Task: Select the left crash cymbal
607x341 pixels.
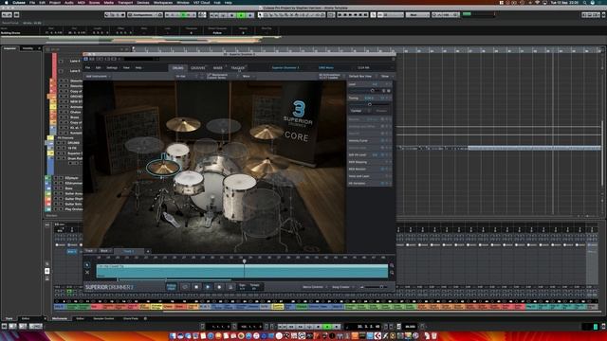Action: click(183, 124)
